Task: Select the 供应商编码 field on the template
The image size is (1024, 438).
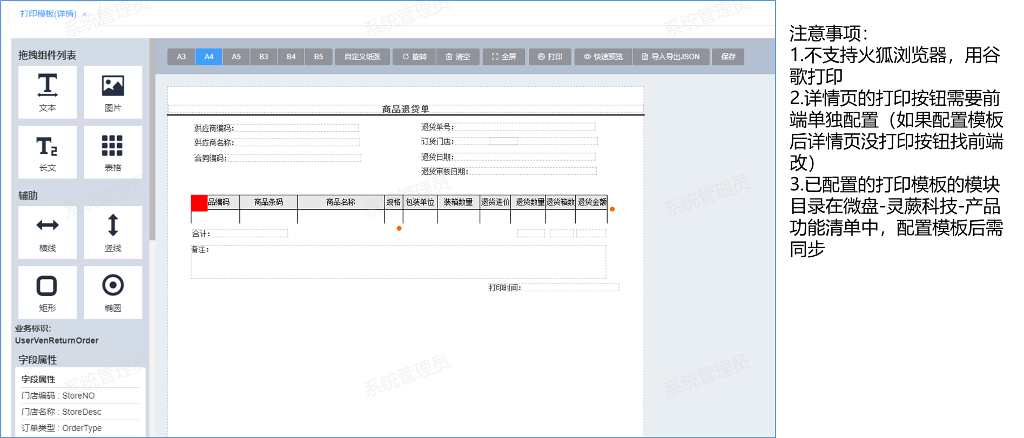Action: [277, 128]
